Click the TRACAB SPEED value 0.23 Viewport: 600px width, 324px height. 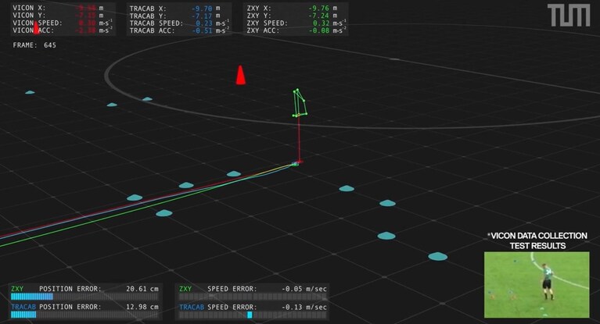pos(204,23)
